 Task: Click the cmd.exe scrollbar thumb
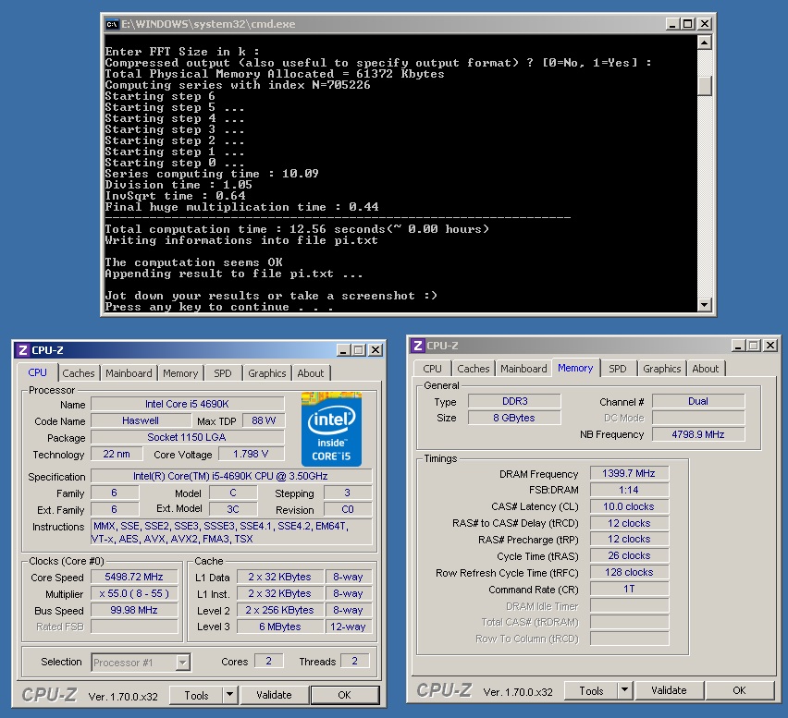click(x=705, y=85)
